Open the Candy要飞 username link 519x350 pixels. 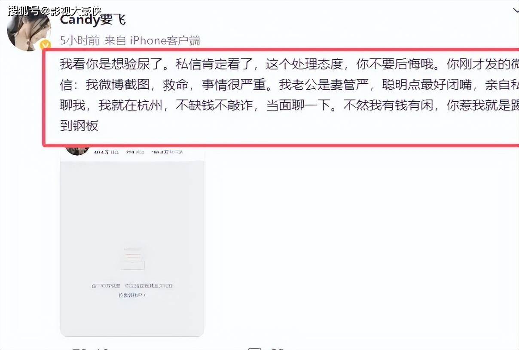93,19
